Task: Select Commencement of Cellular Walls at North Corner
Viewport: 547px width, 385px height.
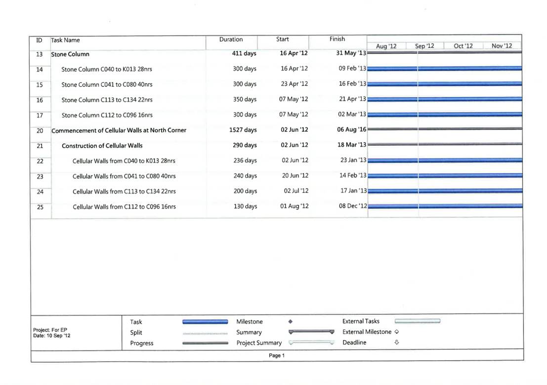Action: tap(119, 130)
